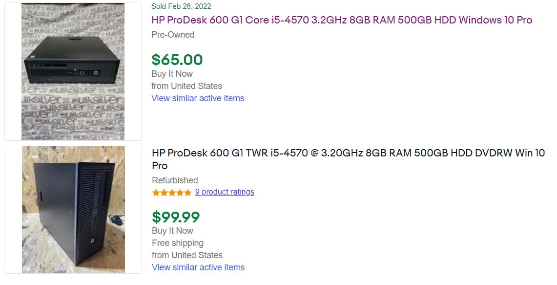Click from United States in the Pre-Owned listing
The width and height of the screenshot is (557, 285).
tap(186, 86)
